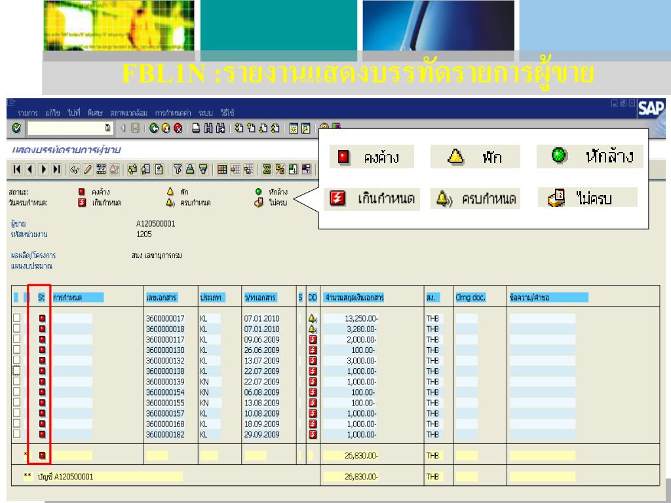This screenshot has width=671, height=503.
Task: Tick the checkbox for document 3600000132
Action: (16, 360)
